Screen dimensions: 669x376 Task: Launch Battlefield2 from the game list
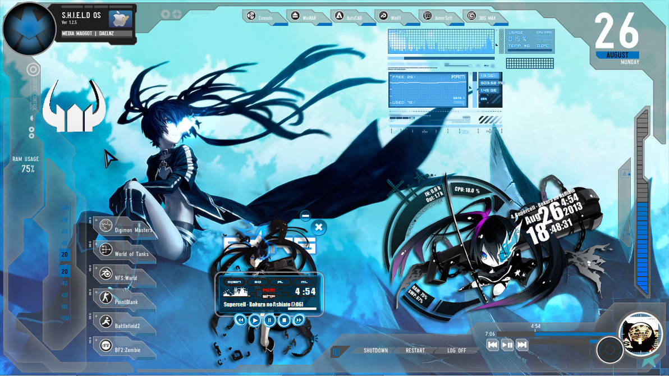pyautogui.click(x=125, y=323)
